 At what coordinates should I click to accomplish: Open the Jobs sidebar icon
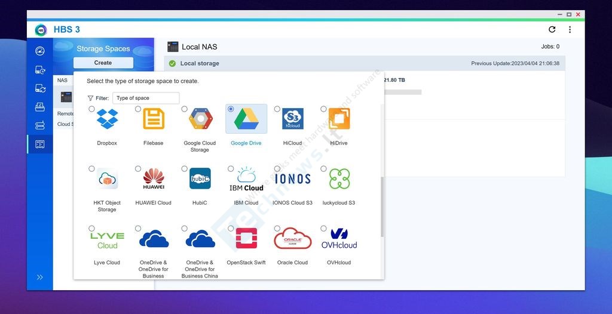[40, 125]
